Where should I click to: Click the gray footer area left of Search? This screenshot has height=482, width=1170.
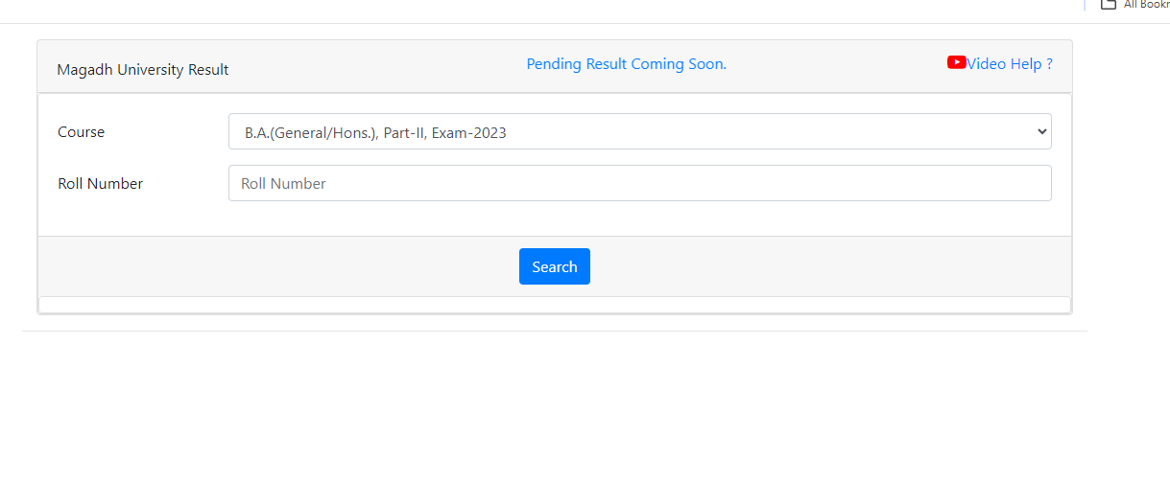pyautogui.click(x=278, y=266)
